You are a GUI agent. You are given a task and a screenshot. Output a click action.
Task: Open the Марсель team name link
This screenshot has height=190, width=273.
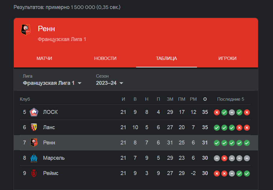(54, 158)
